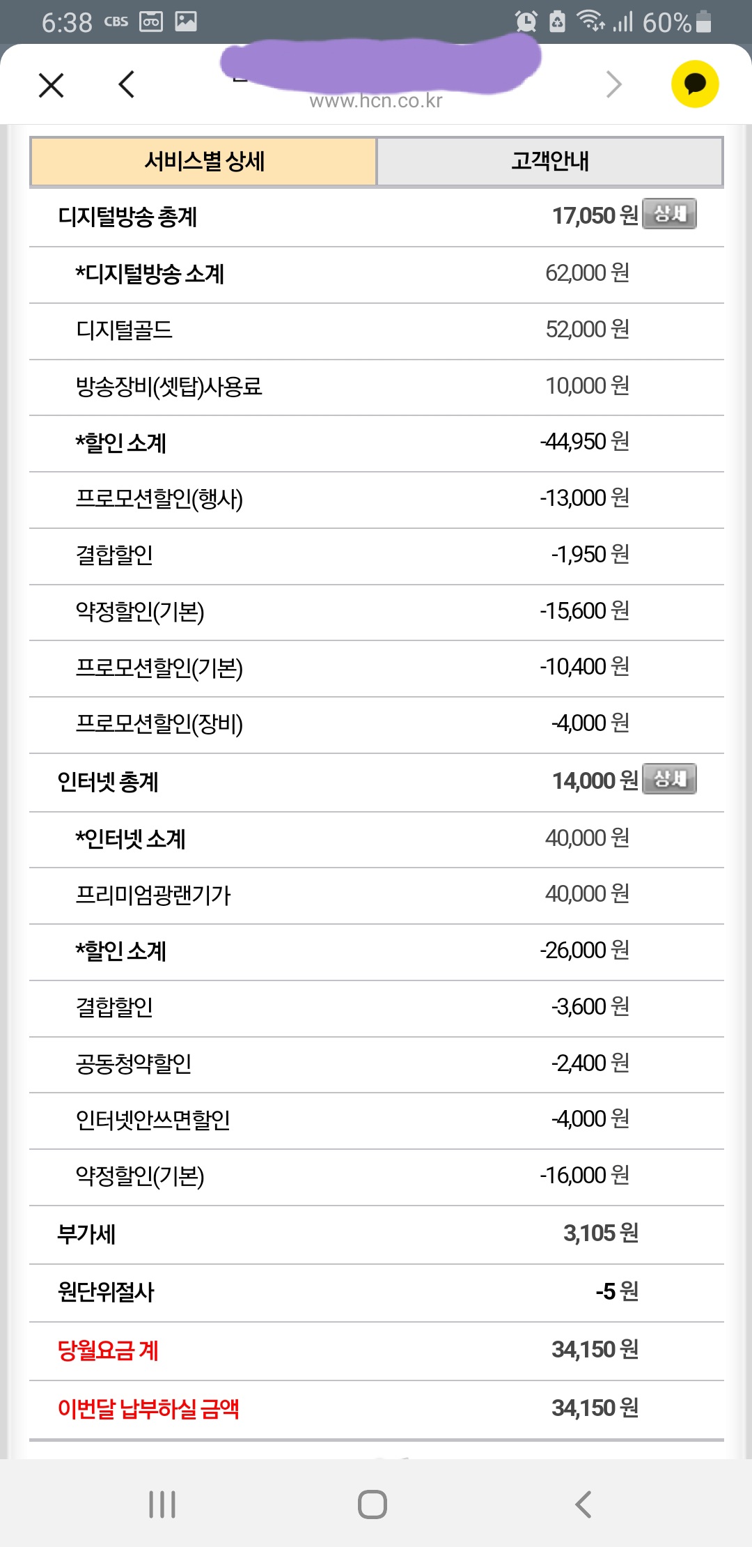Viewport: 752px width, 1547px height.
Task: Go forward using the right chevron
Action: pos(613,85)
